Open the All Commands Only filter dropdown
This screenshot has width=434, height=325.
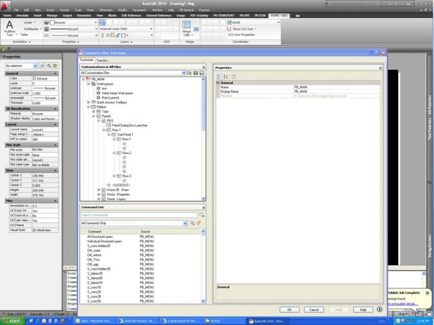click(185, 223)
